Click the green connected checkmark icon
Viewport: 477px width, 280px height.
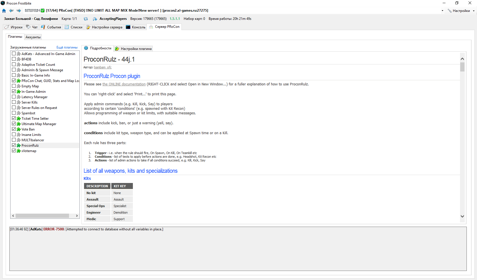(43, 10)
